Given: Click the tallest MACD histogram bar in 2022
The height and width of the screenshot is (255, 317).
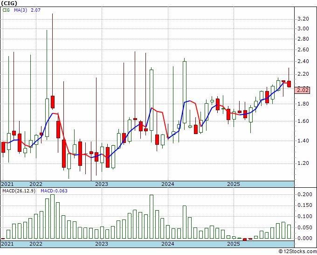Looking at the screenshot, I should [52, 217].
